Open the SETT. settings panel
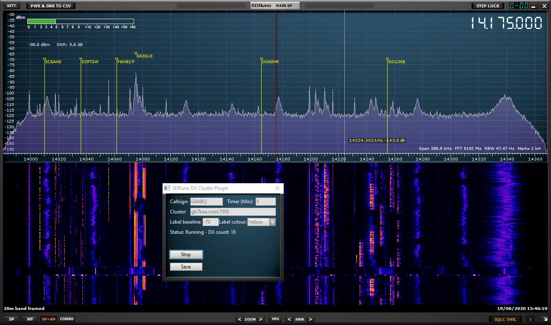This screenshot has width=551, height=325. (x=11, y=6)
